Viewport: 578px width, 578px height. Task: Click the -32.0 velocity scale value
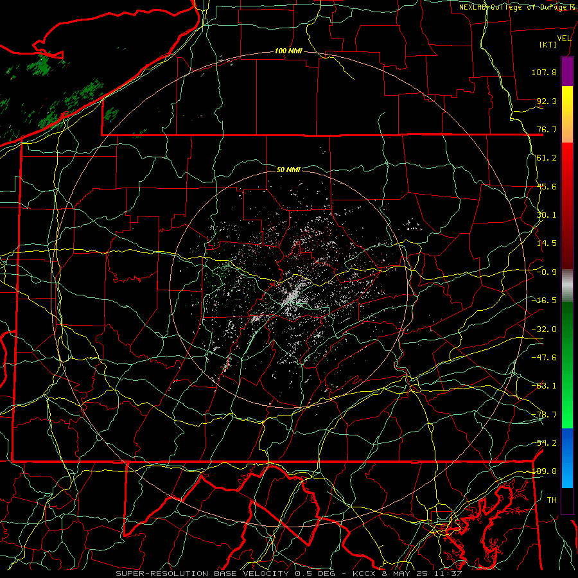(544, 329)
